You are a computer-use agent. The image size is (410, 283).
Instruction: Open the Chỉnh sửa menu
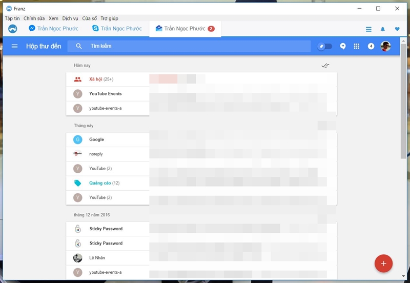[x=34, y=18]
